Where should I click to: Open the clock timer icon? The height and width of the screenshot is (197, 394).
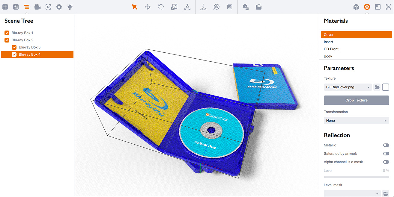[246, 7]
